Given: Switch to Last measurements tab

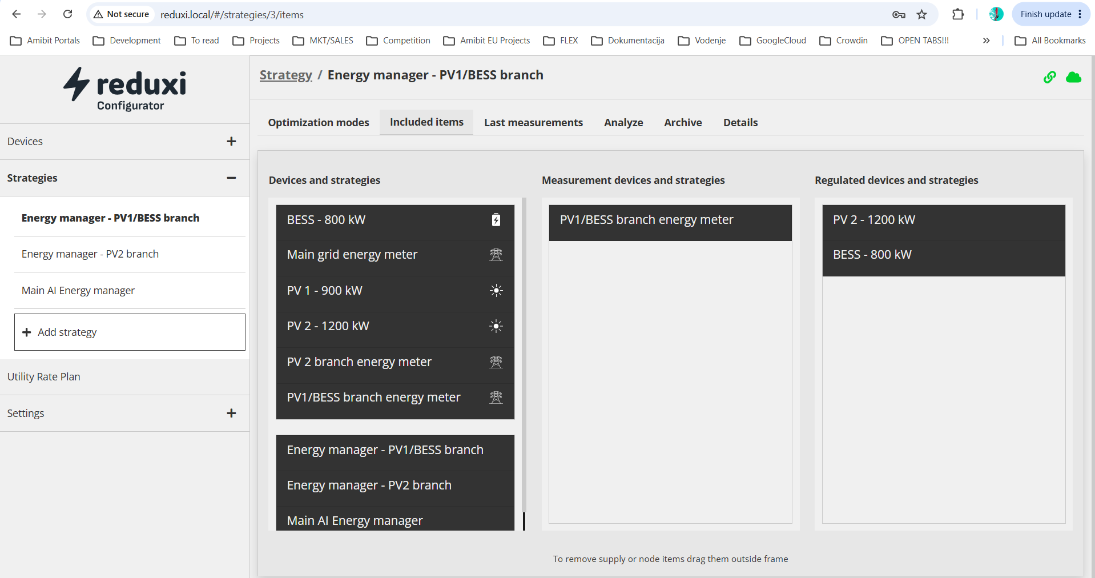Looking at the screenshot, I should (533, 123).
